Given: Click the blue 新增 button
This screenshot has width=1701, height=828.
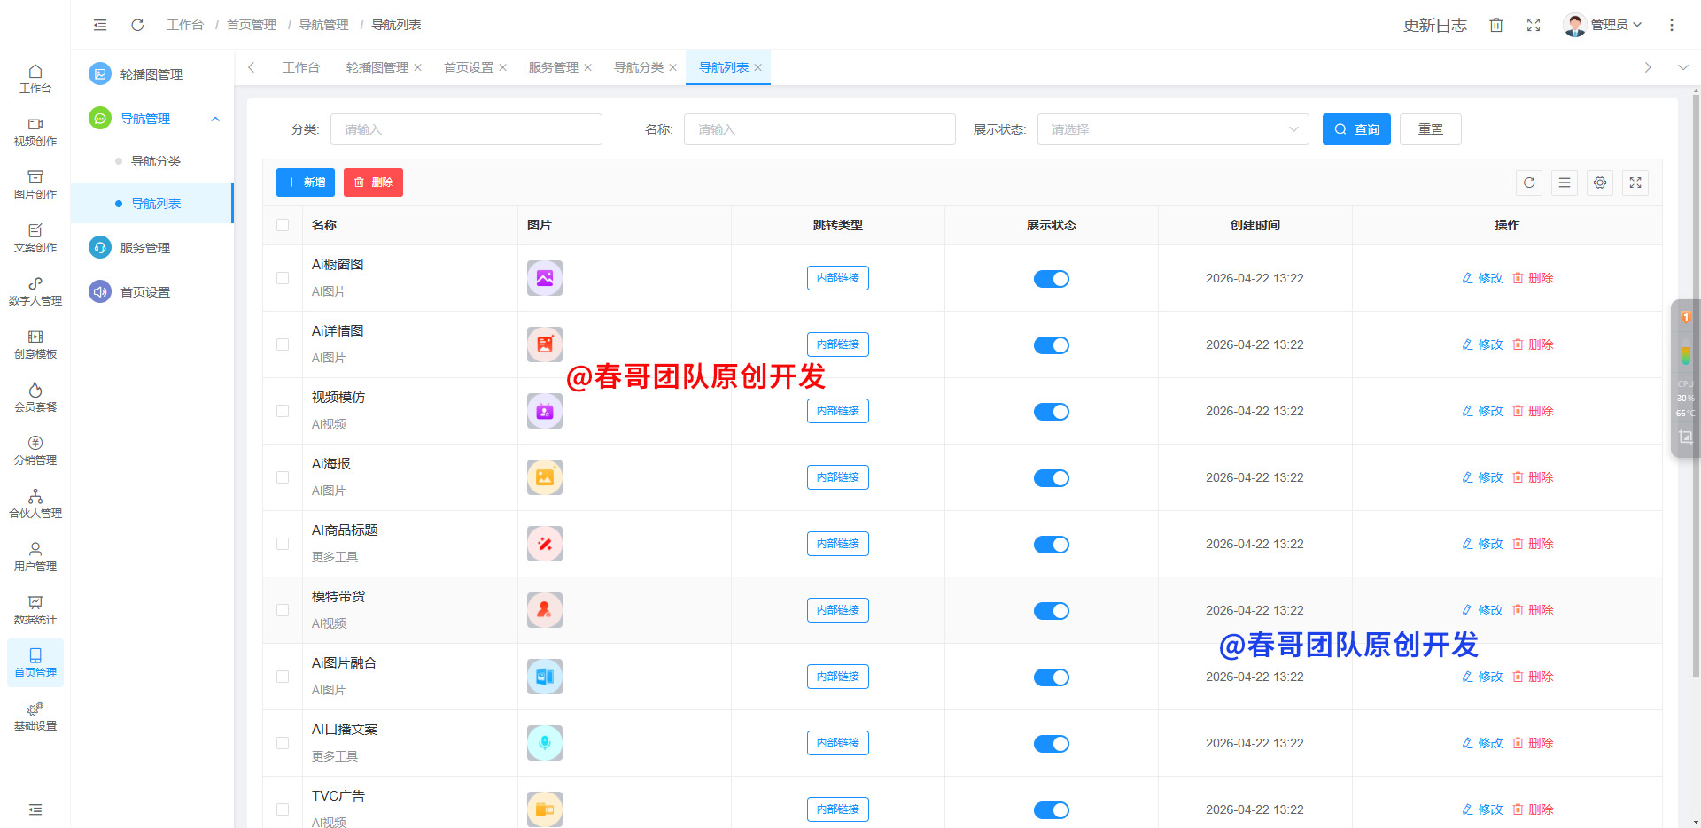Looking at the screenshot, I should 306,182.
